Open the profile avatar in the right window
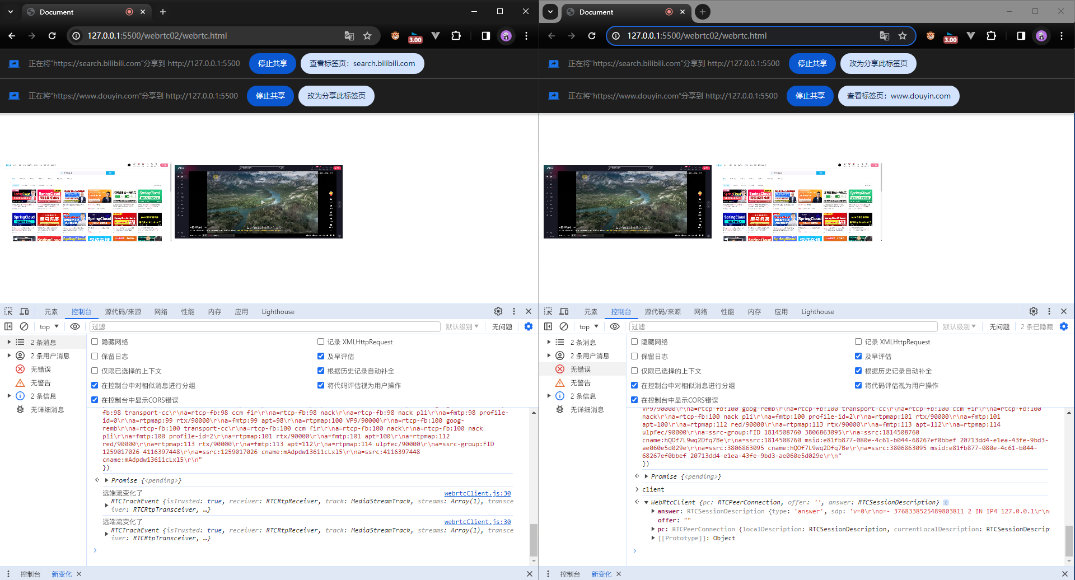 [1041, 36]
